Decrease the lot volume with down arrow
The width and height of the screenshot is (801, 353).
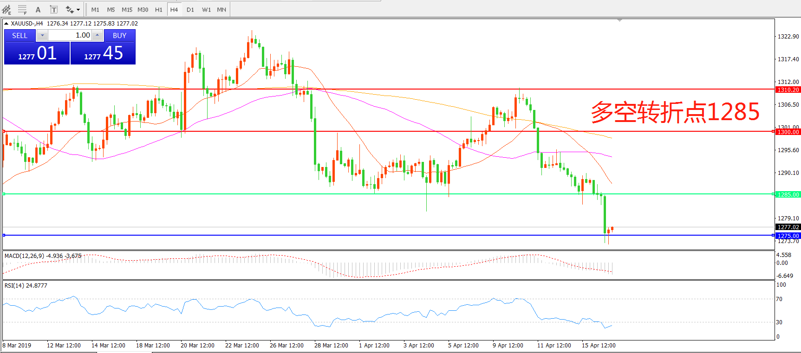tap(42, 35)
